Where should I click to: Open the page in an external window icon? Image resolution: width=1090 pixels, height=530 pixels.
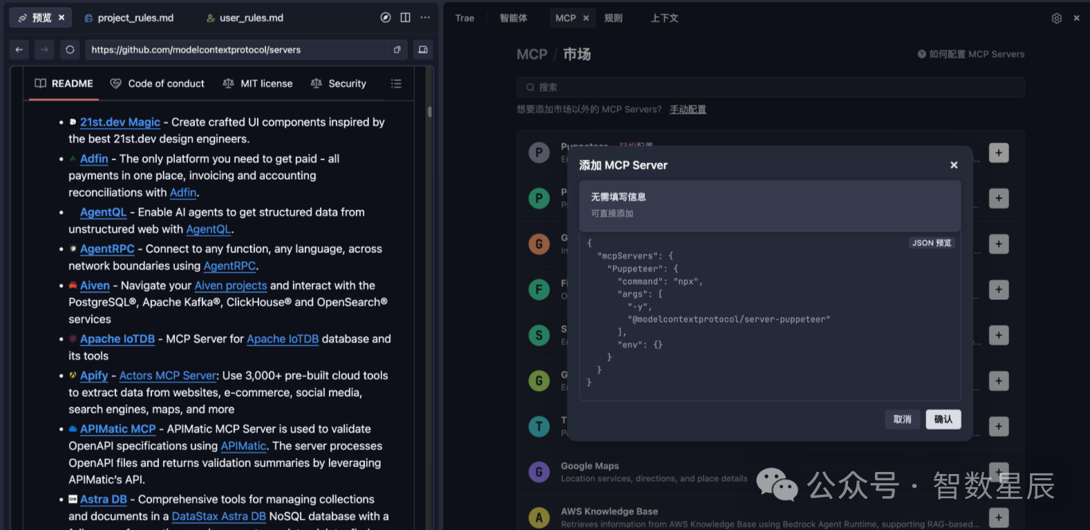tap(397, 50)
